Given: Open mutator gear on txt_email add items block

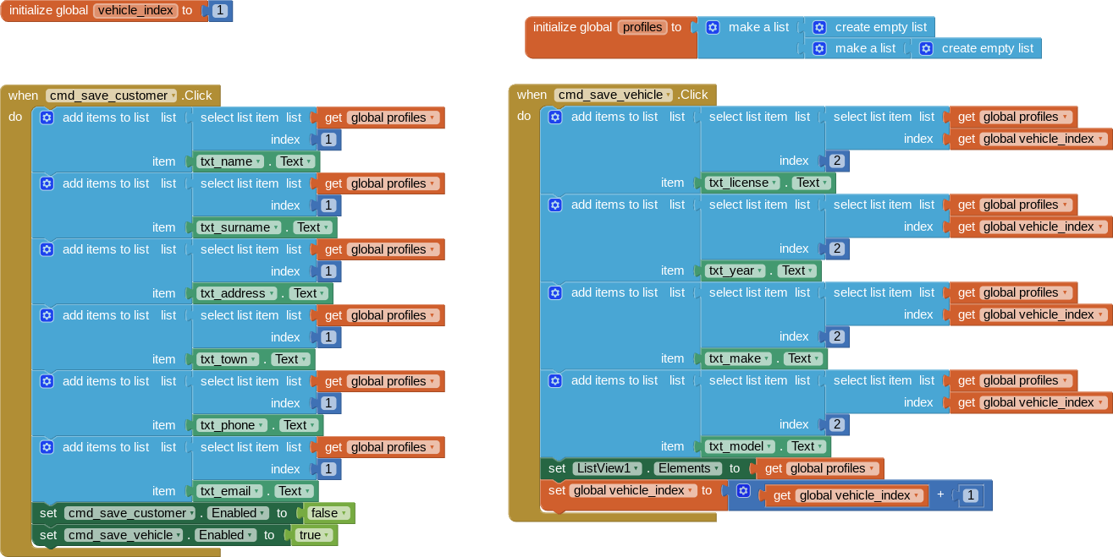Looking at the screenshot, I should click(x=47, y=447).
